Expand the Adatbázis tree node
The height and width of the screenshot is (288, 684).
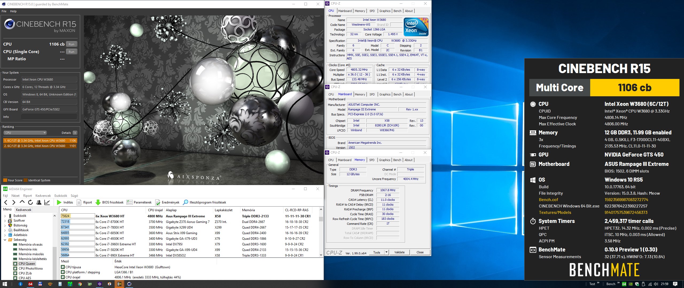tap(5, 235)
